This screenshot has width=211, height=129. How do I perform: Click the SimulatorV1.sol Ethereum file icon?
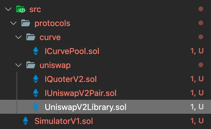pyautogui.click(x=26, y=121)
